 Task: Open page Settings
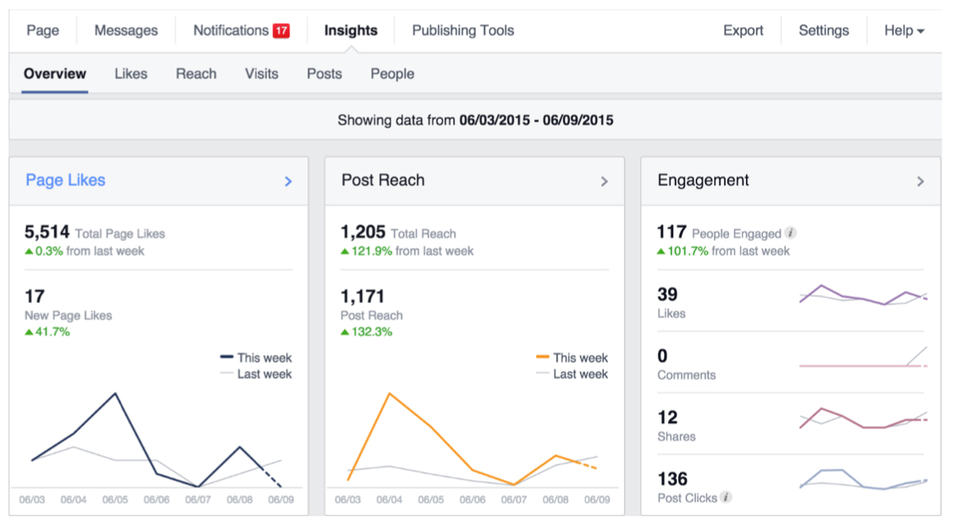(824, 30)
